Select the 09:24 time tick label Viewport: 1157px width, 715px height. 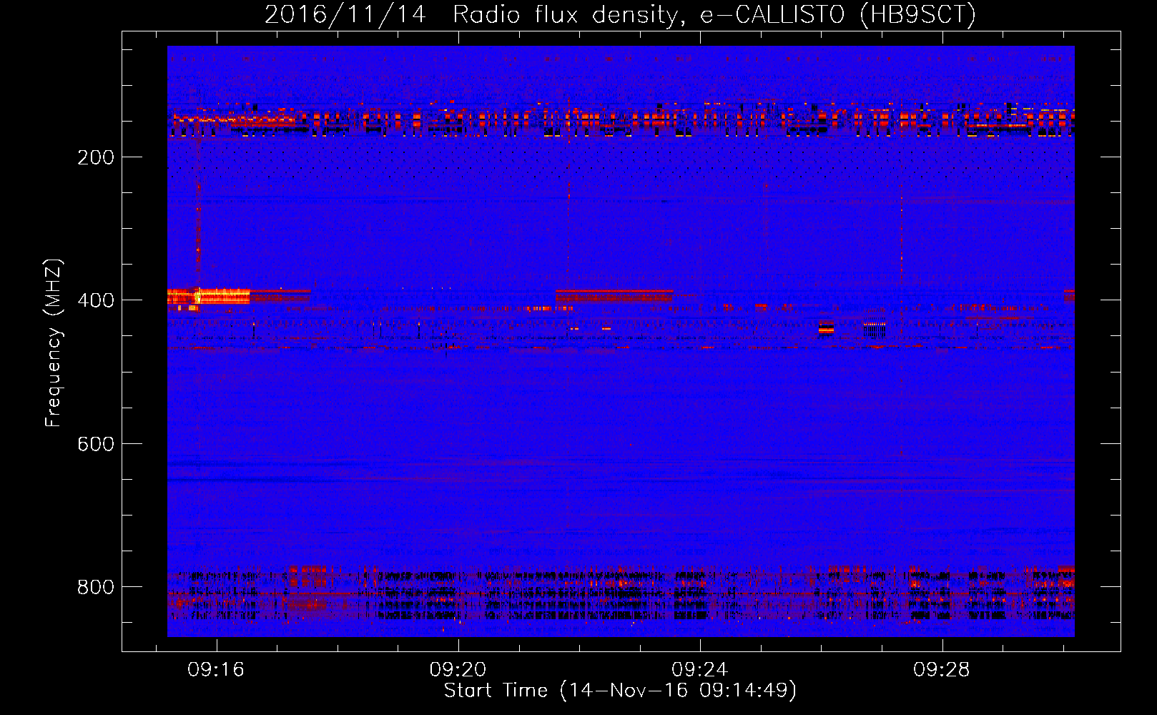click(x=700, y=670)
